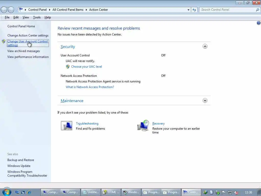Click the refresh button beside the address bar
The image size is (261, 196).
coord(194,10)
